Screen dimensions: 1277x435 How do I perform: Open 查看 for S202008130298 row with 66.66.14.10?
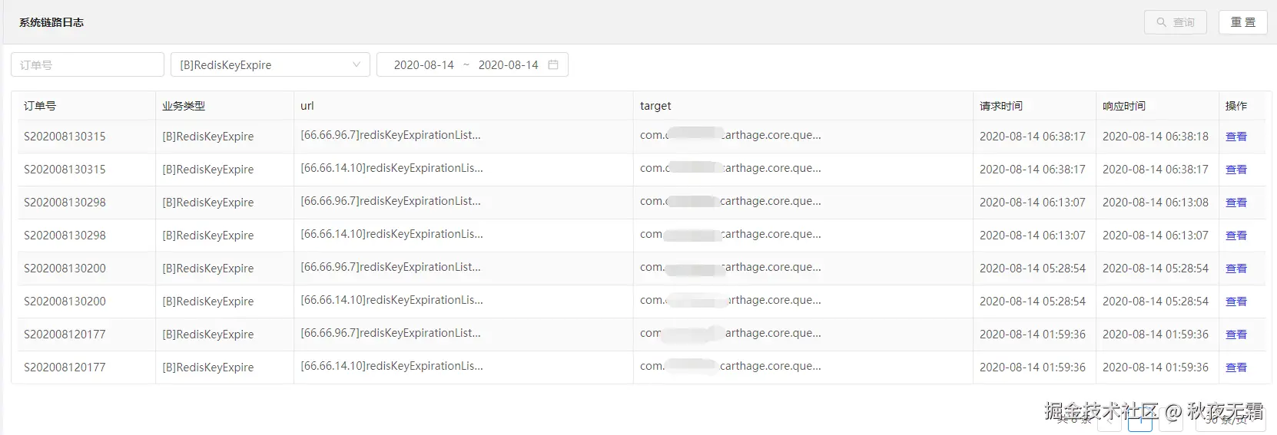coord(1236,236)
